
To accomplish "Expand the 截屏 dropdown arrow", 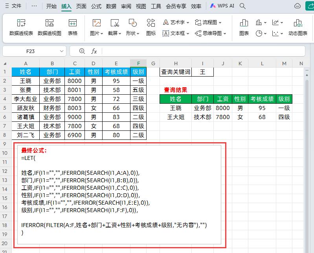I will click(120, 33).
